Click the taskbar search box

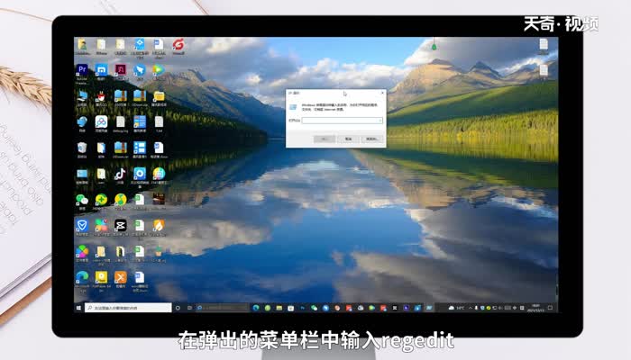(x=128, y=308)
